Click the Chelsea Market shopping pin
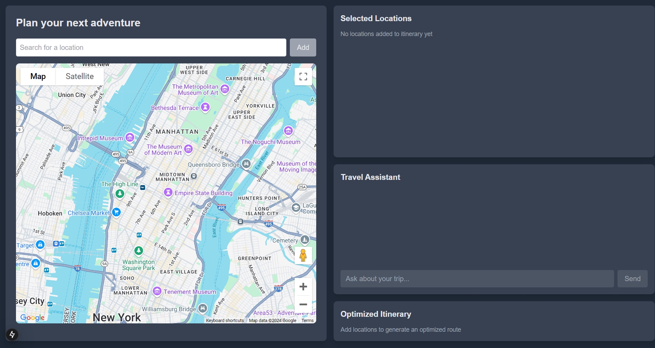The image size is (655, 348). click(117, 212)
